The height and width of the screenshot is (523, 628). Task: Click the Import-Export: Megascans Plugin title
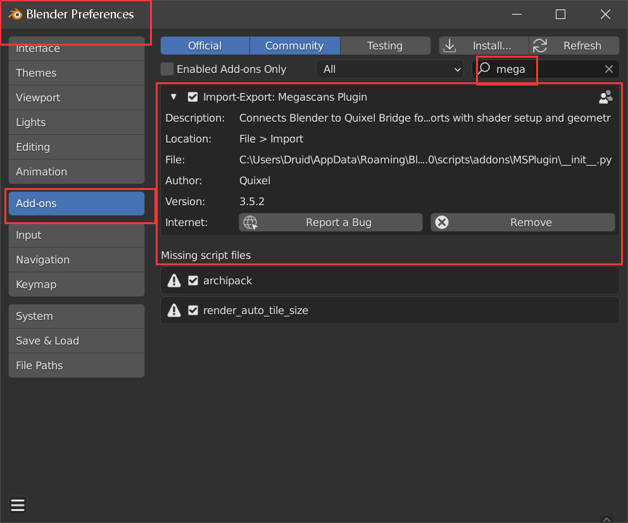[285, 97]
